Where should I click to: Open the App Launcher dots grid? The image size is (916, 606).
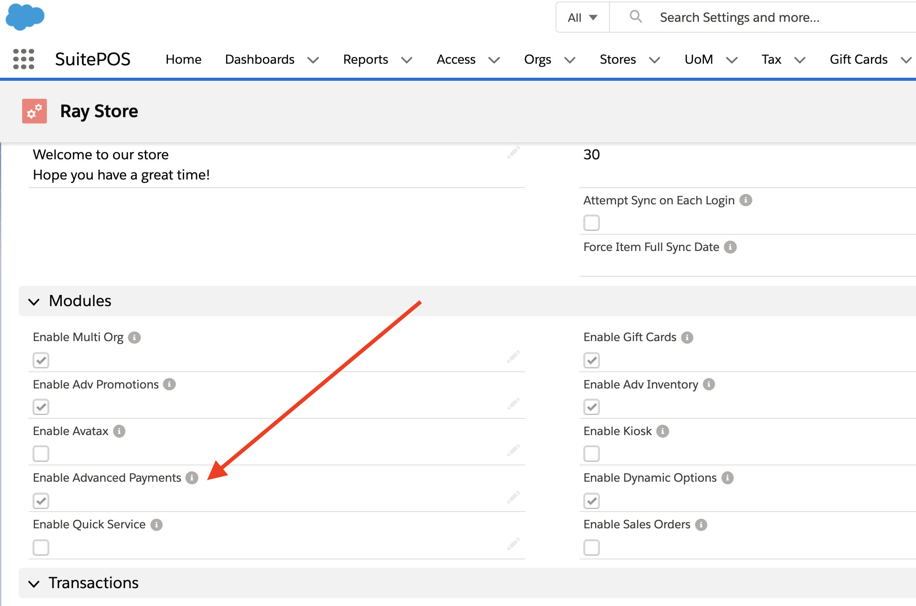(x=24, y=59)
